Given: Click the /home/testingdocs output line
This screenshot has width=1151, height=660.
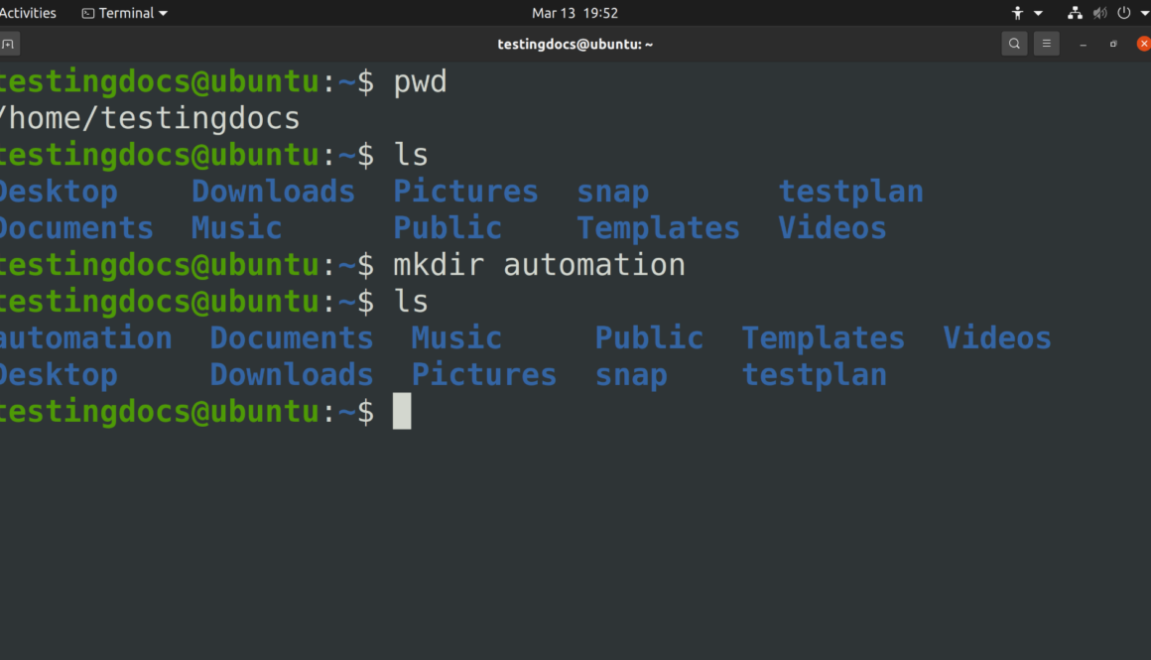Looking at the screenshot, I should [149, 118].
